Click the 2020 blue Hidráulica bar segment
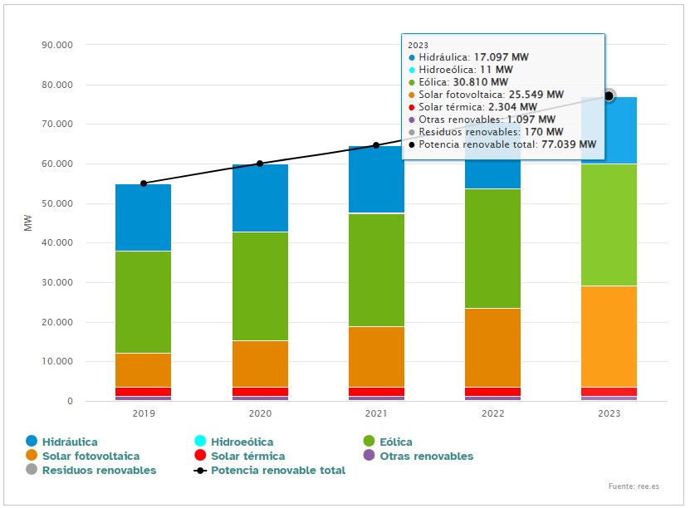The height and width of the screenshot is (508, 690). 260,198
